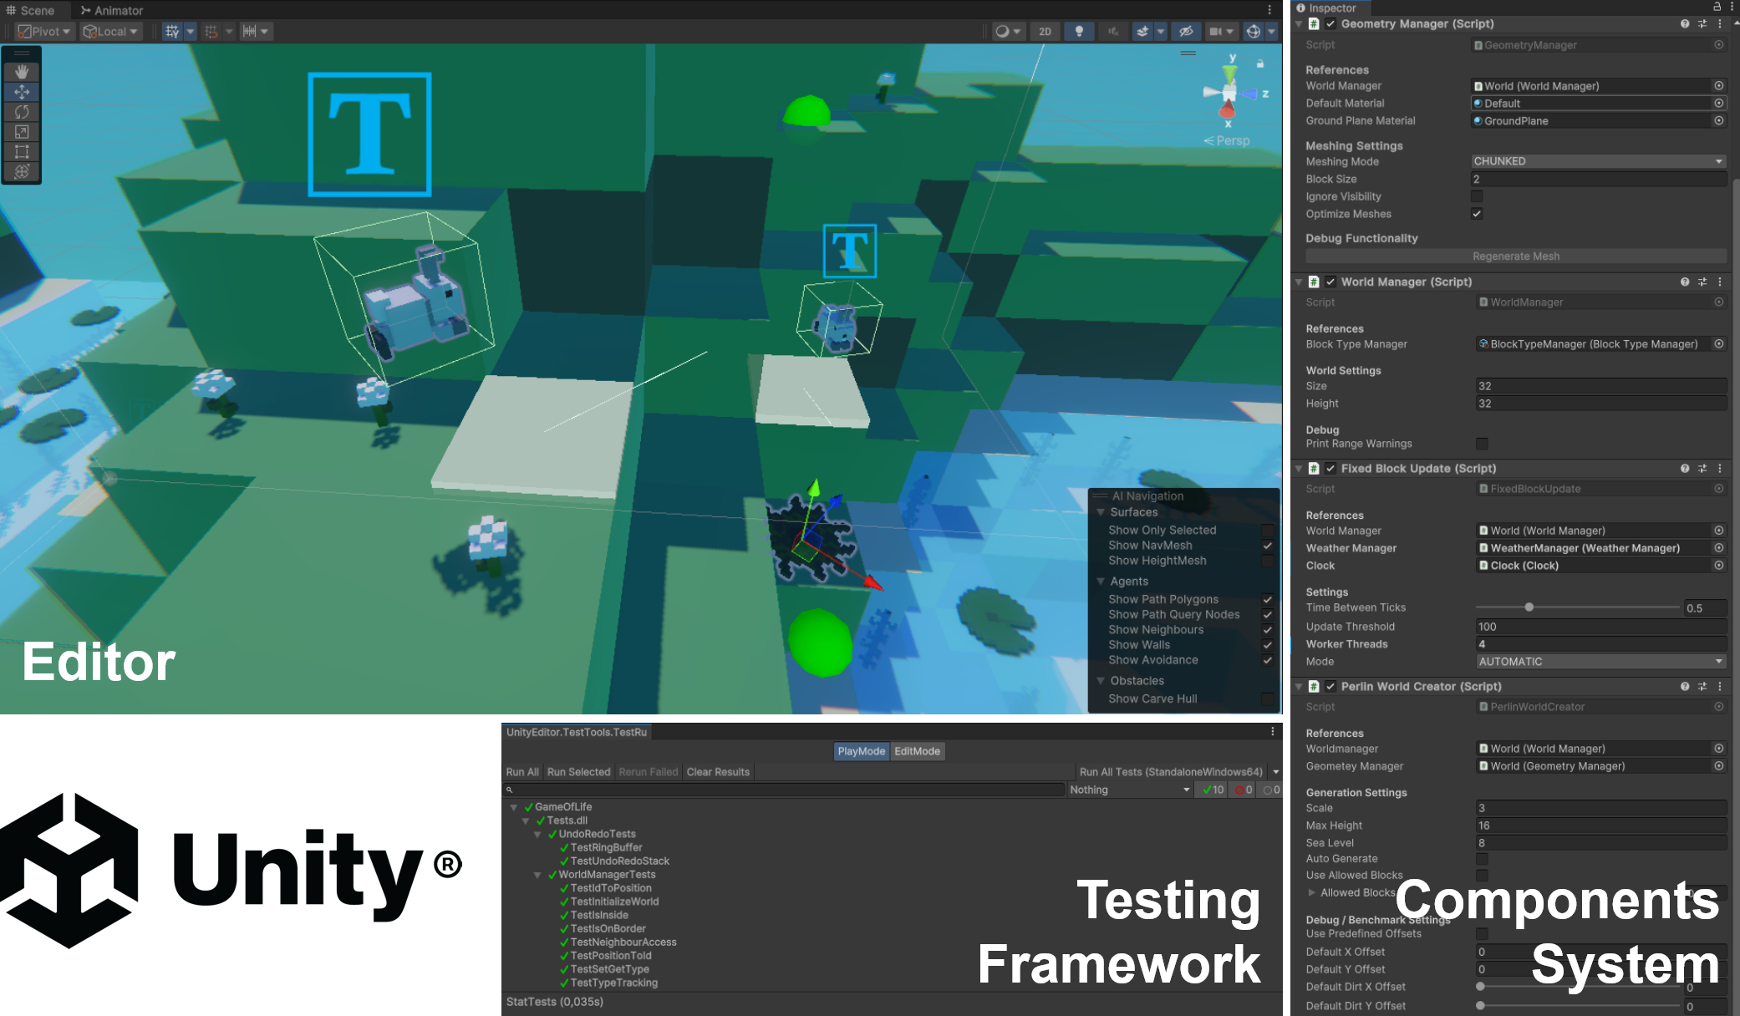The image size is (1740, 1016).
Task: Open Meshing Mode CHUNKED dropdown
Action: click(1598, 161)
